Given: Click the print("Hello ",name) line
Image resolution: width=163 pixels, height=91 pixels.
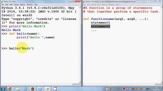Looking at the screenshot, I should click(36, 37).
